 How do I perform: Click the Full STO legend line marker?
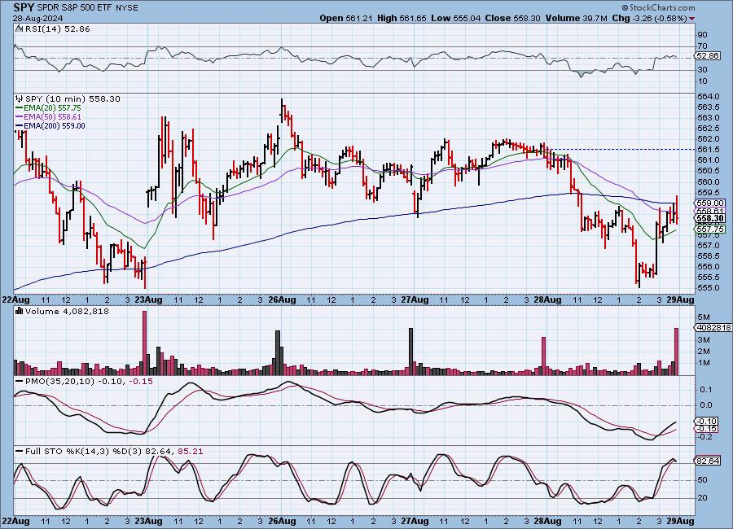click(x=20, y=452)
